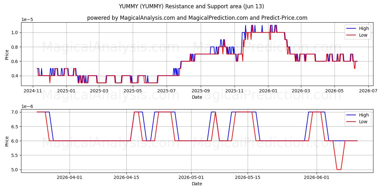Screen dimensions: 383x191
Task: Click the '1e−5' exponent label above the top chart
Action: point(27,19)
